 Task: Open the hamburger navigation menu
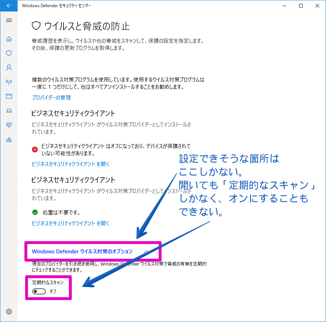pos(9,20)
